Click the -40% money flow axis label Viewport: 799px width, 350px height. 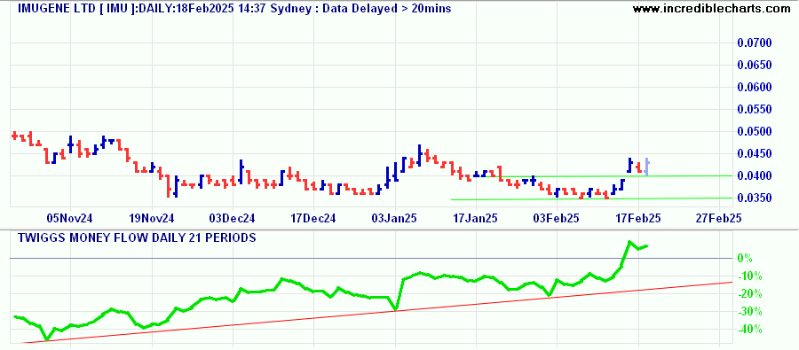749,329
